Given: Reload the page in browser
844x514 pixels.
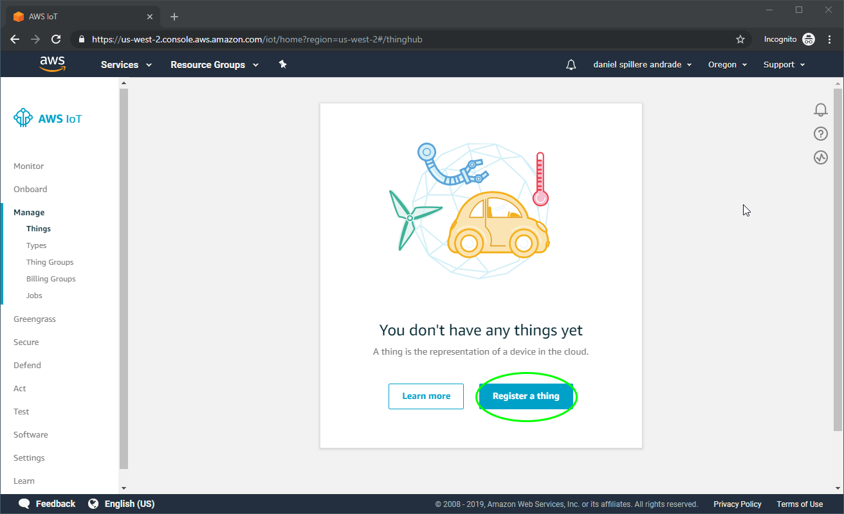Looking at the screenshot, I should (x=56, y=39).
